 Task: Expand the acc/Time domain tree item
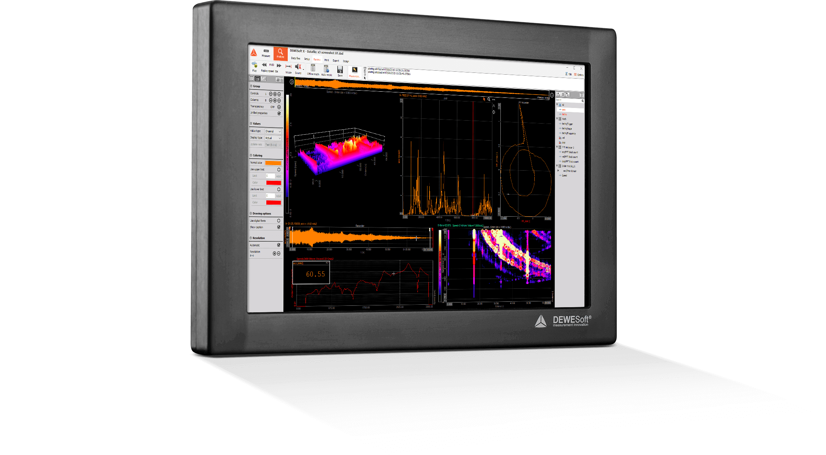(558, 171)
